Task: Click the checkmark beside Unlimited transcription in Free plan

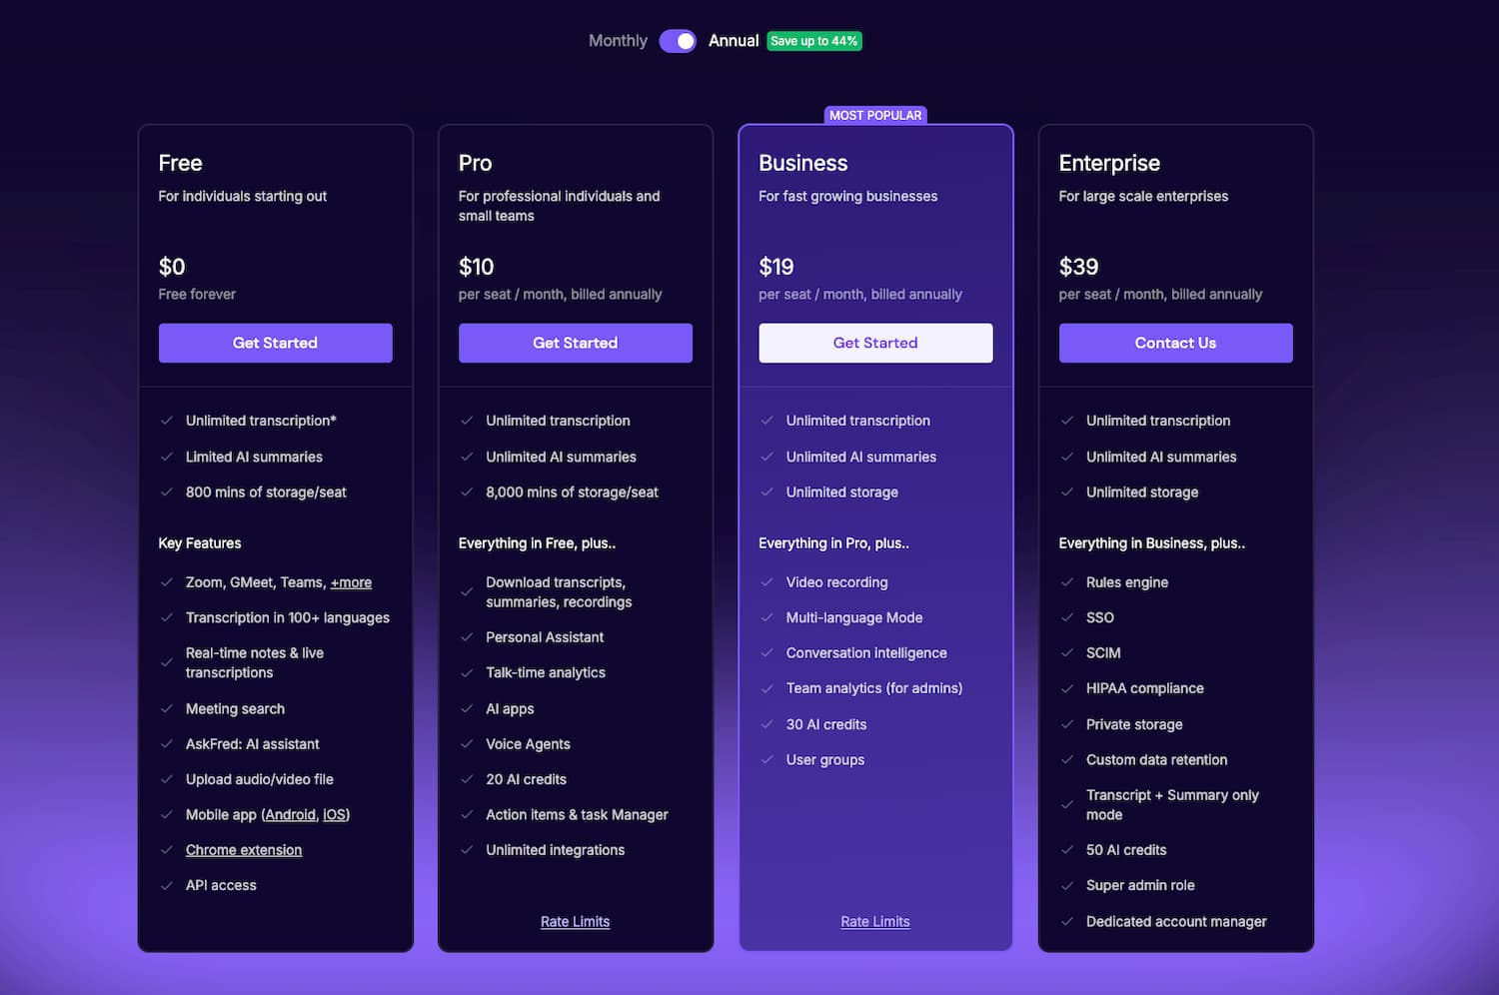Action: [x=167, y=421]
